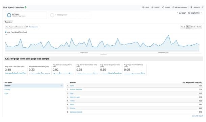Click the Add Segment circle
The width and height of the screenshot is (206, 122).
(52, 15)
